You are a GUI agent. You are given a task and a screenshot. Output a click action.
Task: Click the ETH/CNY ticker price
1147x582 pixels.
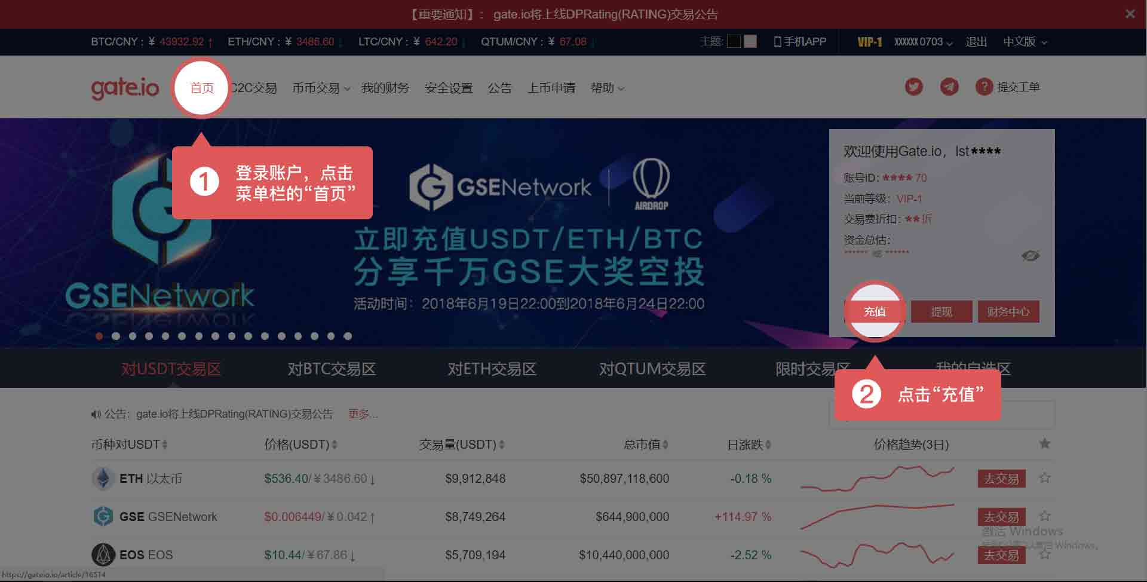[x=315, y=42]
